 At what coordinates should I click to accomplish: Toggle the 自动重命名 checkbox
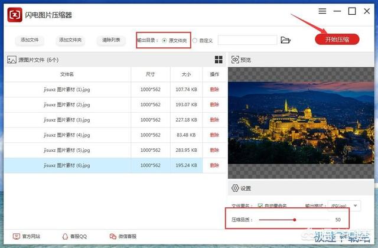click(x=260, y=205)
